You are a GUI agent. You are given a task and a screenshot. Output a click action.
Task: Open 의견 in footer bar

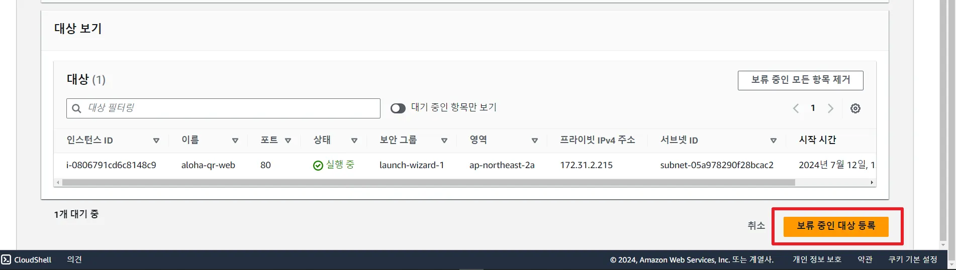click(x=74, y=259)
